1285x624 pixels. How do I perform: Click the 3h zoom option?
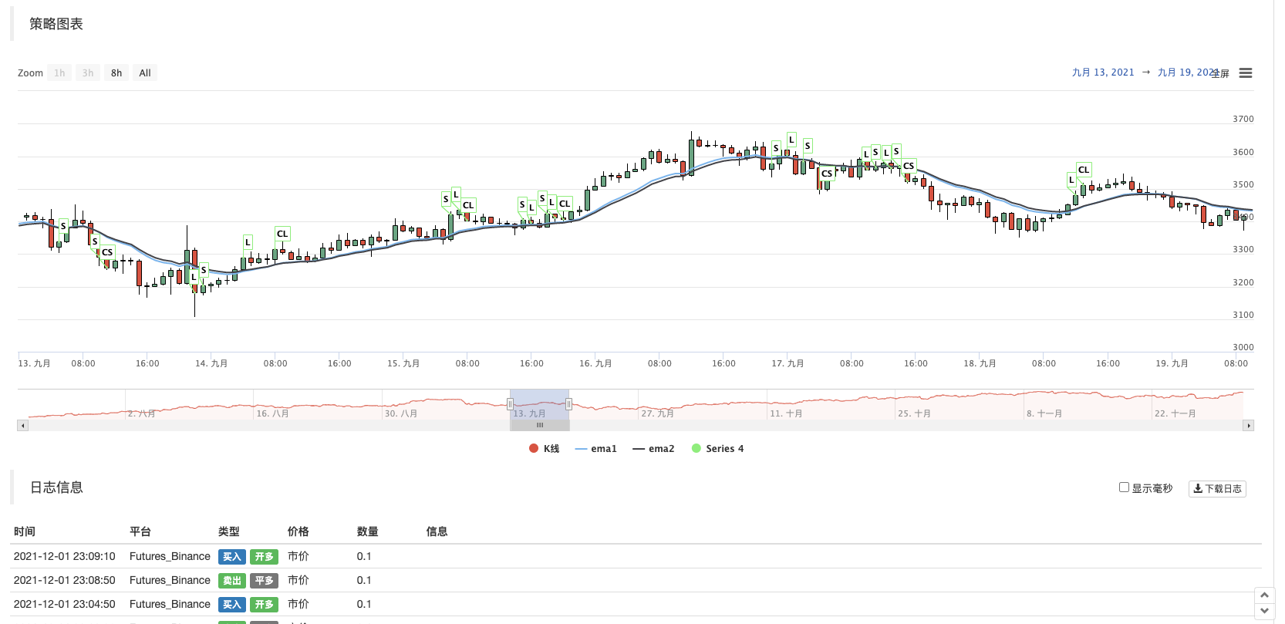pyautogui.click(x=88, y=73)
